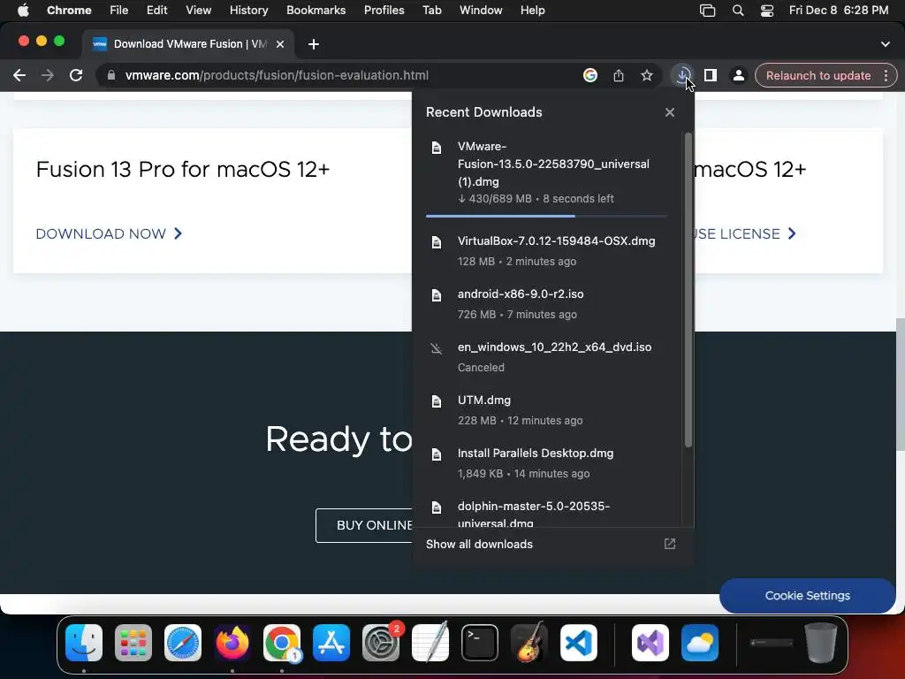The width and height of the screenshot is (905, 679).
Task: Bookmark this page with the star
Action: pos(646,75)
